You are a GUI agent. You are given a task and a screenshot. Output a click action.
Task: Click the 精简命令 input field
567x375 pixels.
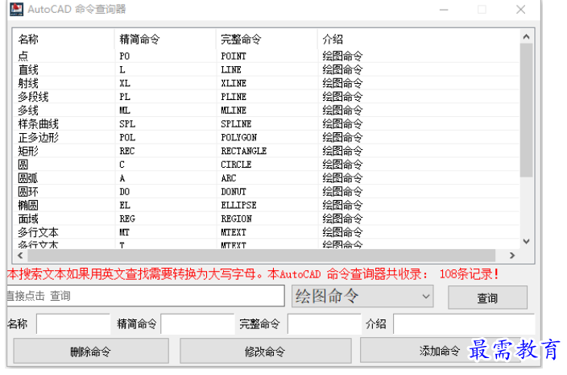click(x=198, y=324)
